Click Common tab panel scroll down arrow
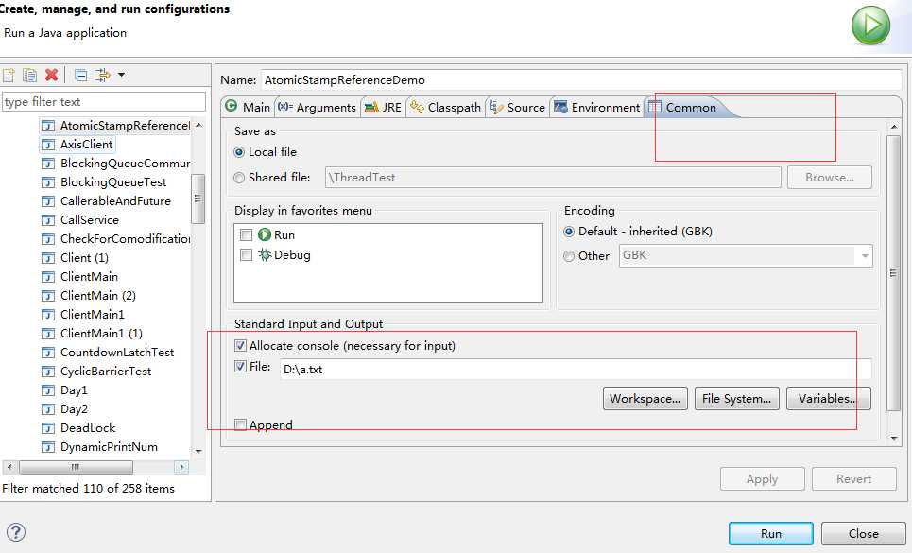Screen dimensions: 912x553 (893, 439)
